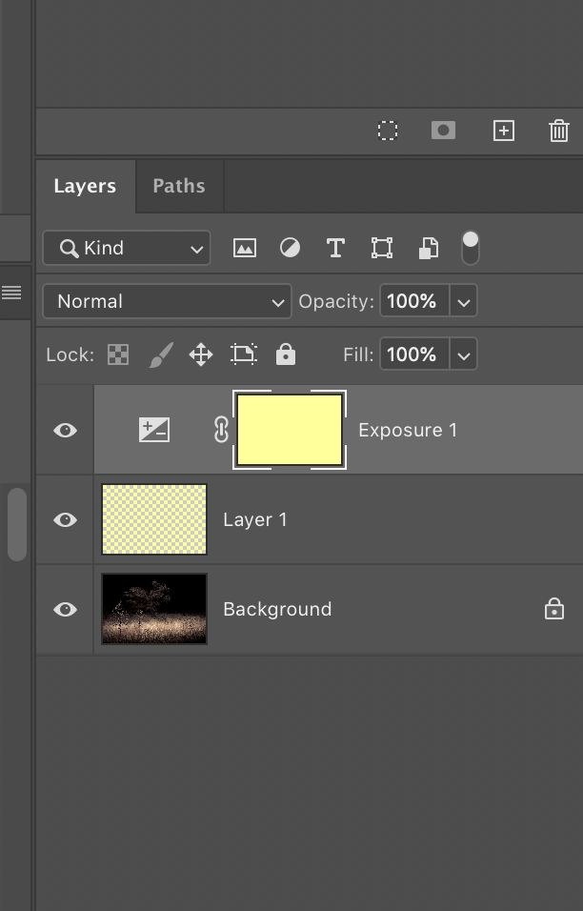Click Opacity 100% value field

414,301
